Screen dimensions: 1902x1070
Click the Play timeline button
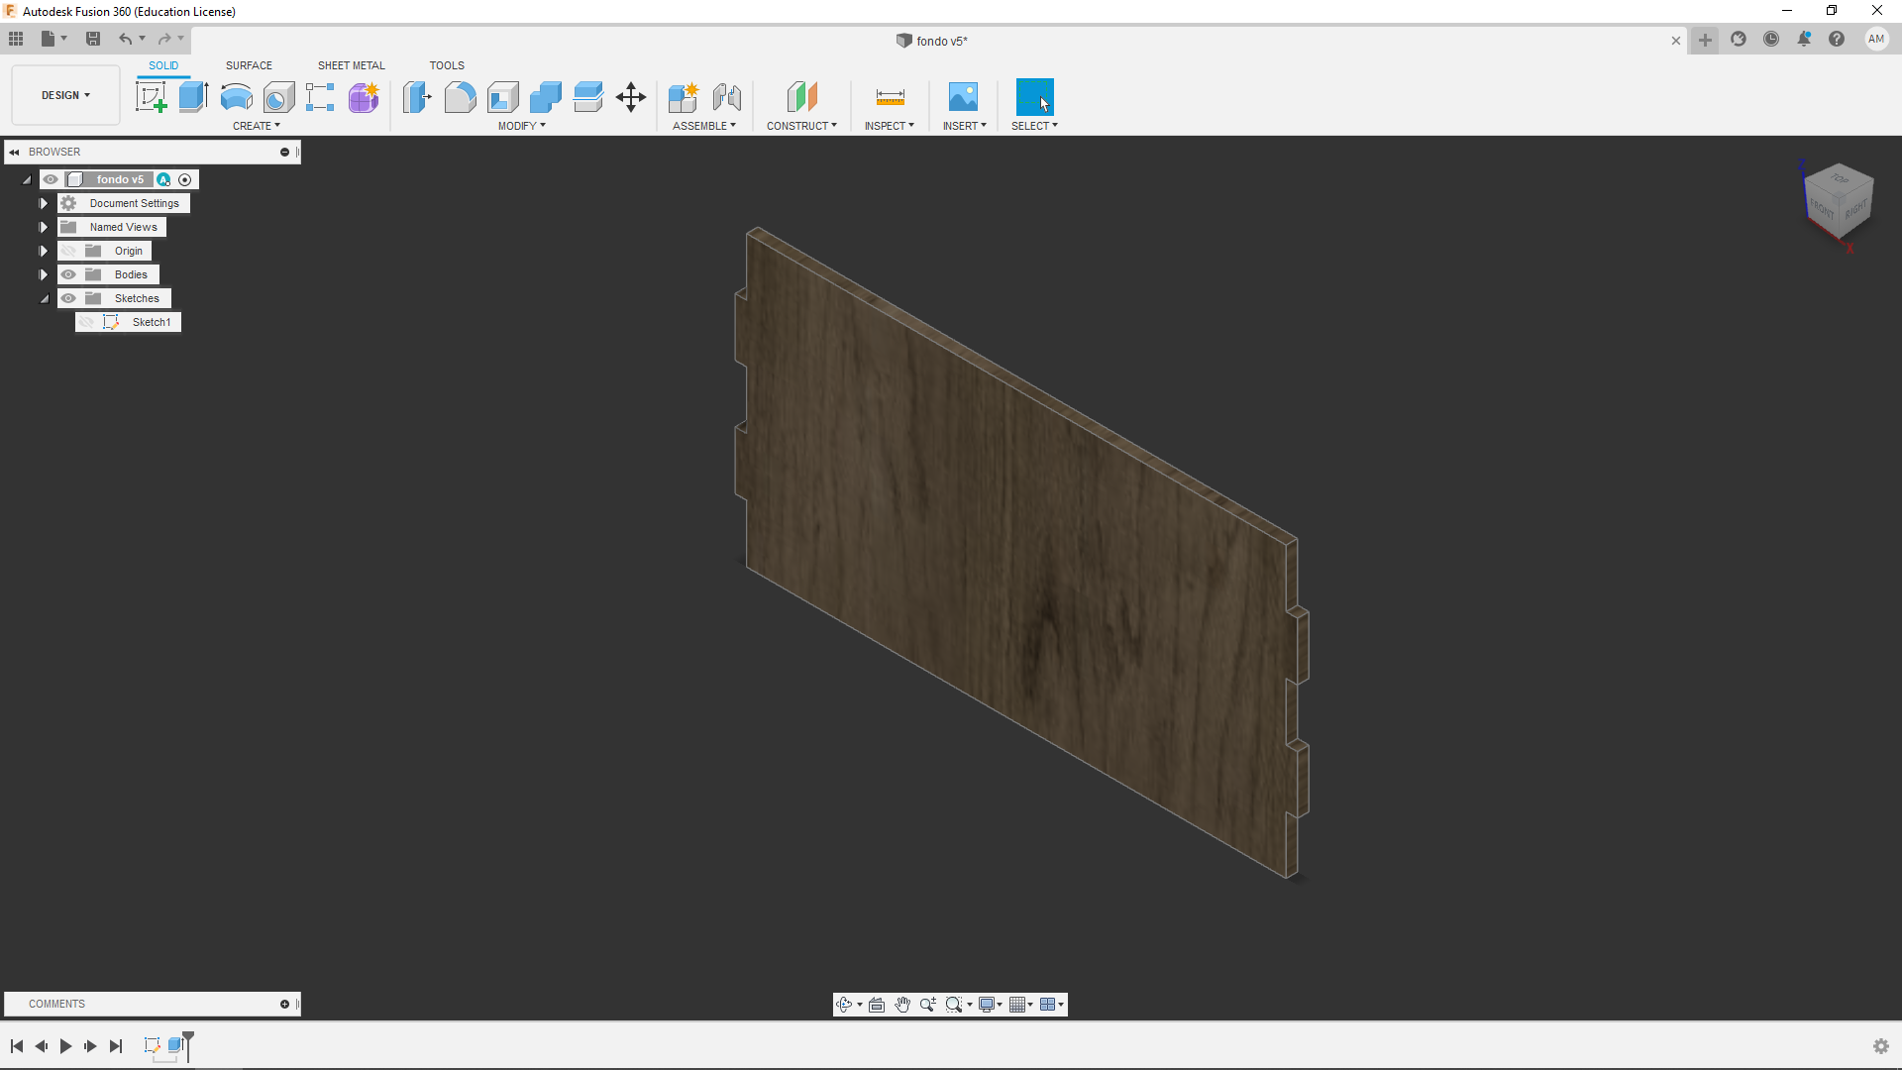tap(65, 1046)
